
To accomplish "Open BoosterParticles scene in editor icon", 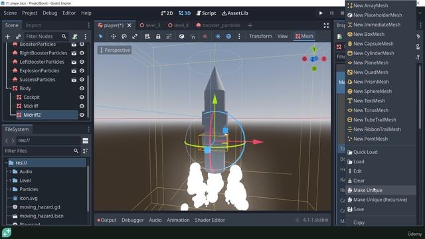I will pyautogui.click(x=74, y=44).
